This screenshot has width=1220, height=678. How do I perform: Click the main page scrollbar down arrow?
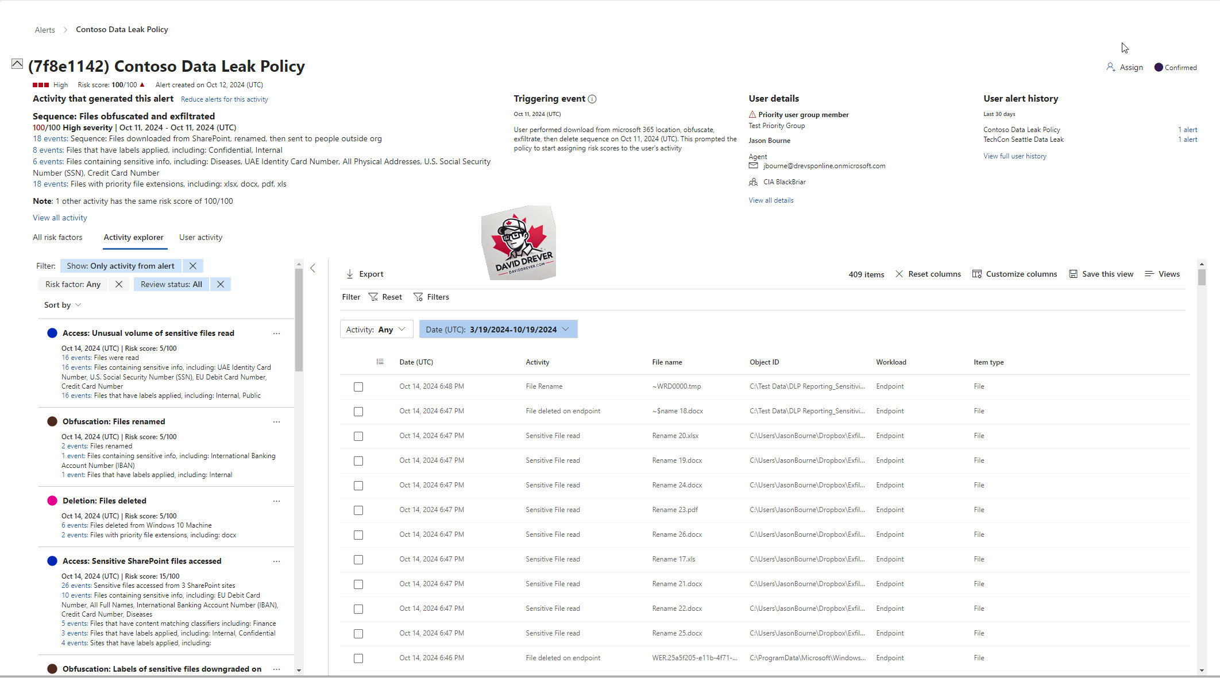[x=1202, y=671]
